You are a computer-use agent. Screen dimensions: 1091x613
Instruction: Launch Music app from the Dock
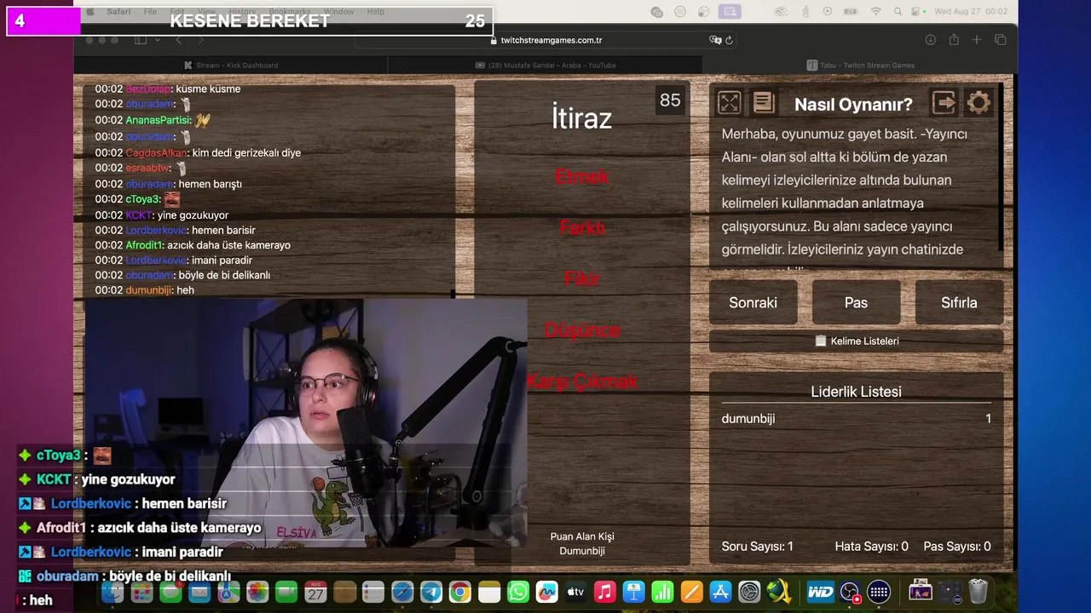point(605,592)
